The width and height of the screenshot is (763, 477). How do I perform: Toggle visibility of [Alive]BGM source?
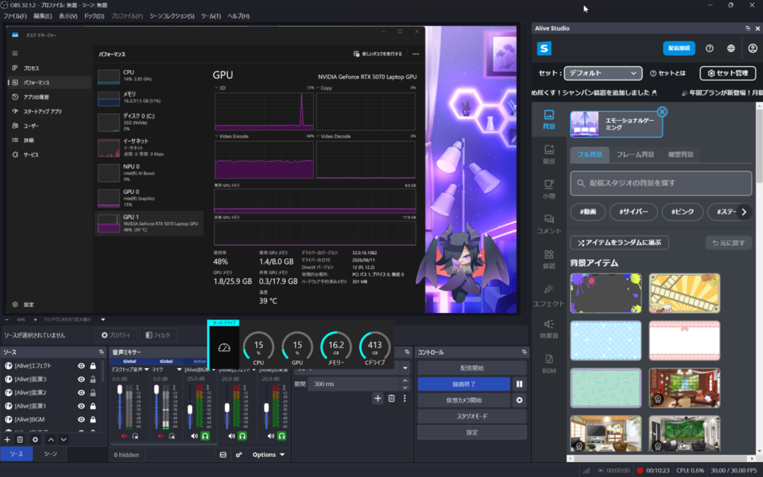pos(81,419)
